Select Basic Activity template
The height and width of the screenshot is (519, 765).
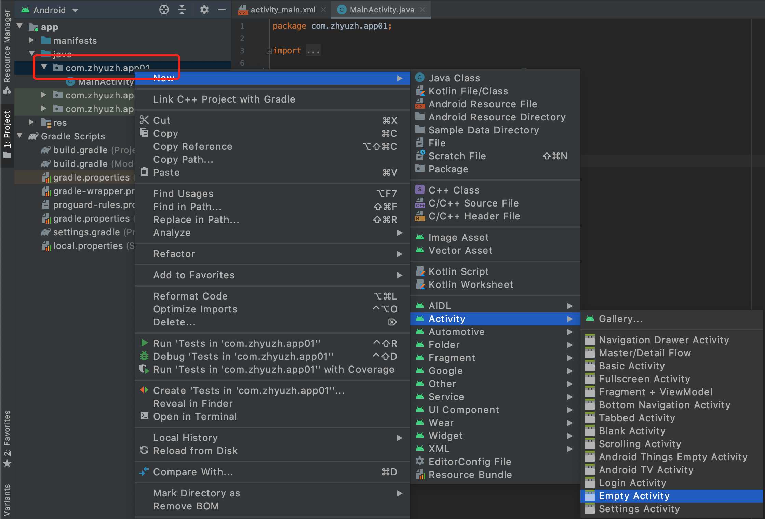click(672, 366)
